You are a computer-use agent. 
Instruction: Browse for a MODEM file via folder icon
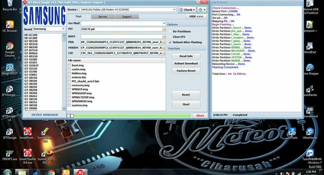(x=164, y=48)
